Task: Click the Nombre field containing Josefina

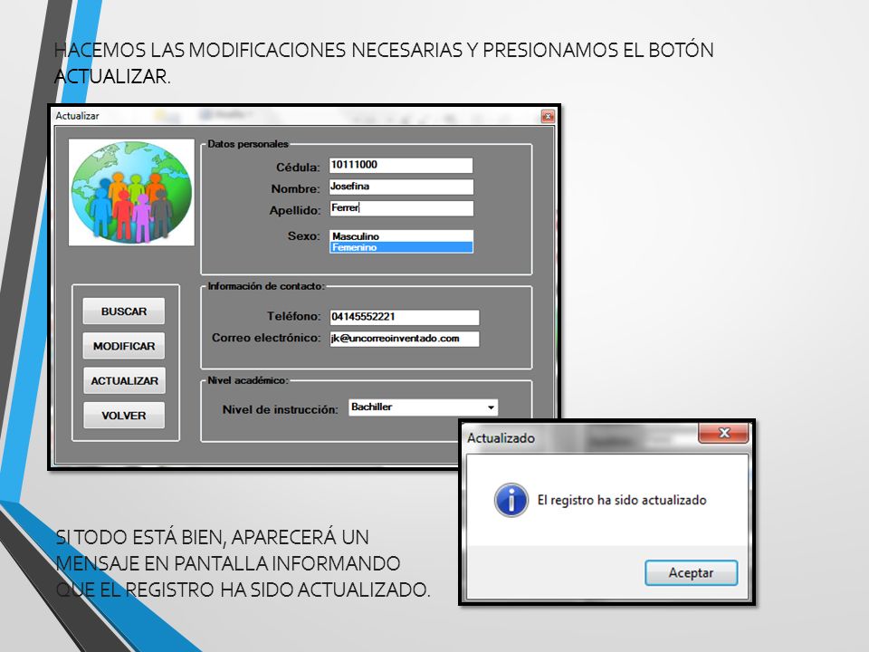Action: (401, 187)
